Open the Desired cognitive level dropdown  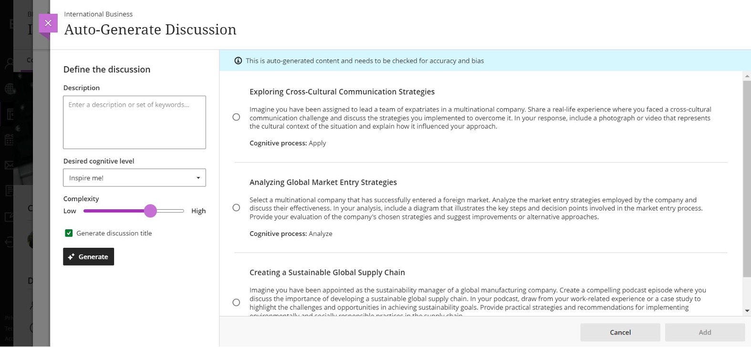click(x=134, y=177)
